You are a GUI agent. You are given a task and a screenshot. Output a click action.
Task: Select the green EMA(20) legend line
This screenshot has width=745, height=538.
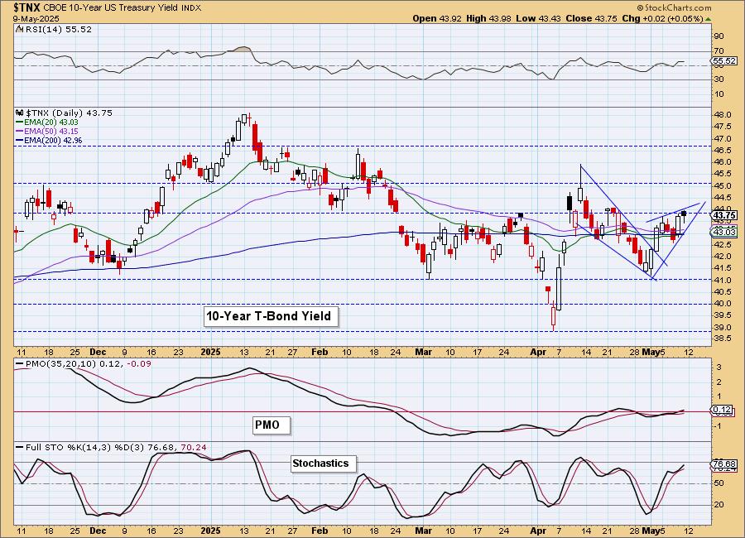click(20, 122)
